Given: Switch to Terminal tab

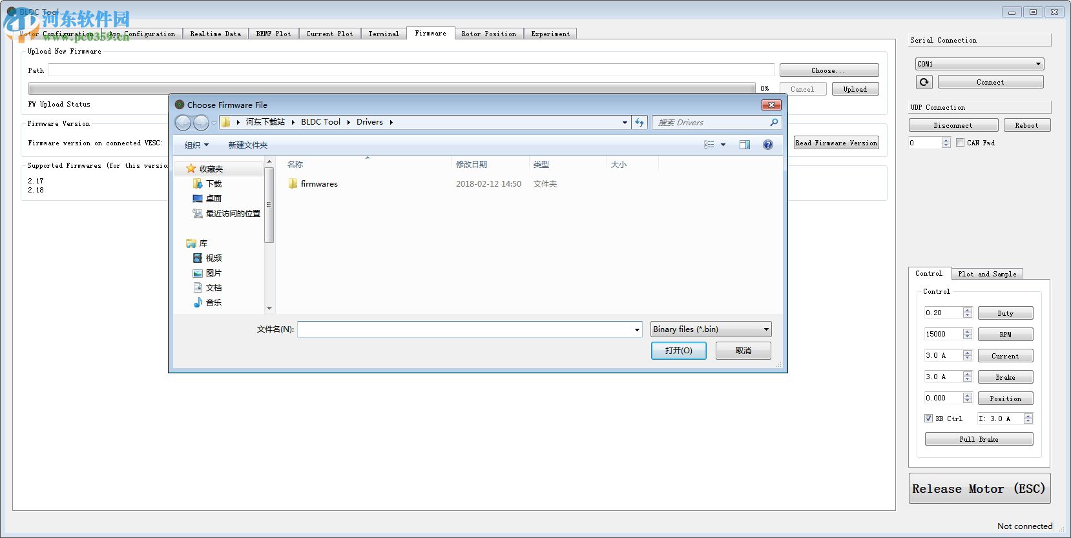Looking at the screenshot, I should click(x=384, y=34).
